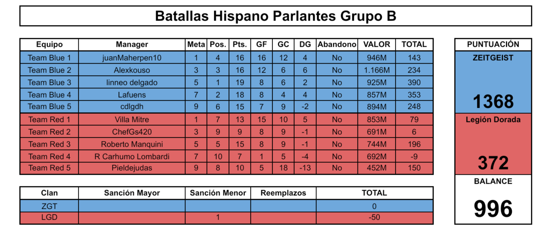Screen dimensions: 542x235
Task: Select ChefGs420 in the Manager column
Action: click(132, 132)
